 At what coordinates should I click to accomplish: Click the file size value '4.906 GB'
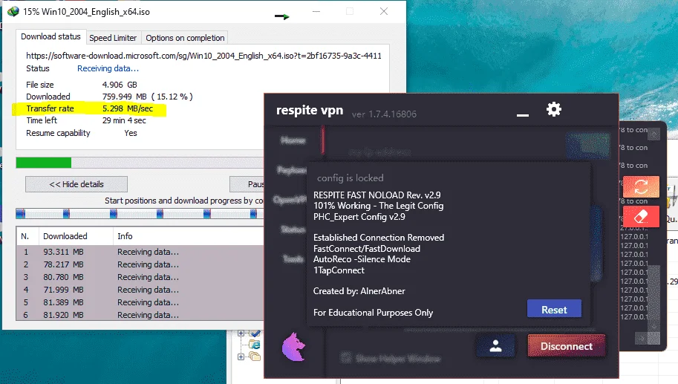click(120, 85)
